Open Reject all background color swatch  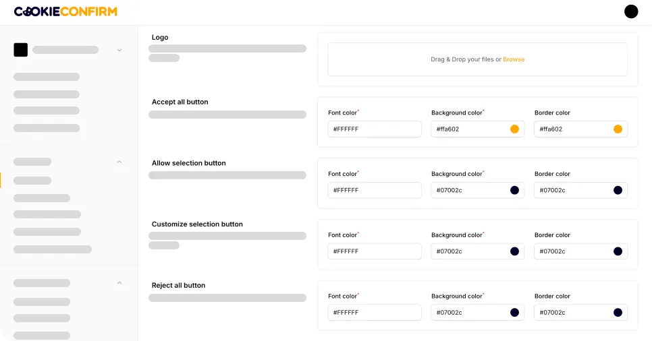click(x=514, y=313)
